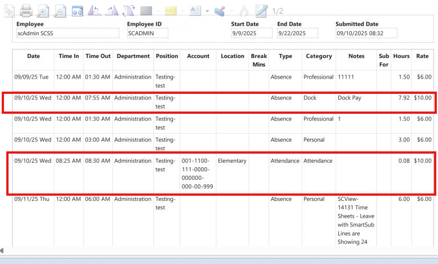438x264 pixels.
Task: Click the SCView-14131 Time Sheets notes cell
Action: tap(356, 221)
